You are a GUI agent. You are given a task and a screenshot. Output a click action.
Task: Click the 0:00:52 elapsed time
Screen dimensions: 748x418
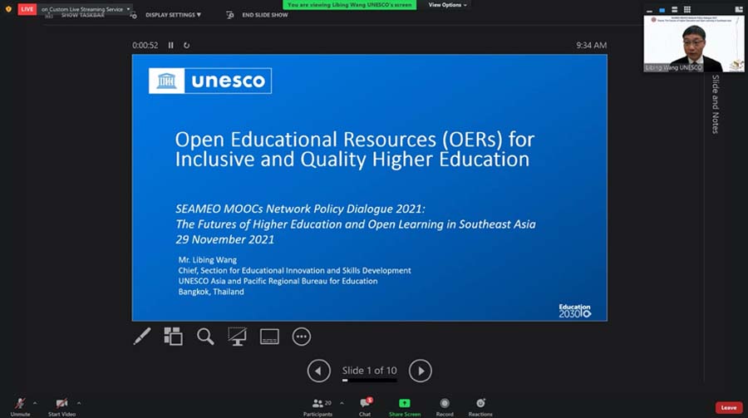(145, 46)
